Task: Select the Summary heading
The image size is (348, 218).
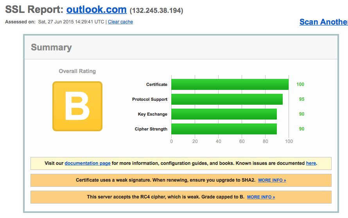Action: tap(51, 47)
